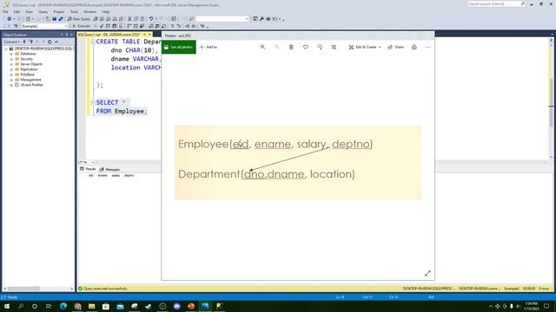Click the deptno column header in results

[x=129, y=175]
